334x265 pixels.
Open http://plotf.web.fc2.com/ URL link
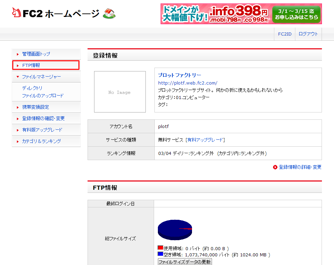188,83
